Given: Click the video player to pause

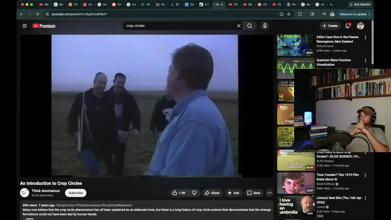Looking at the screenshot, I should pos(147,106).
